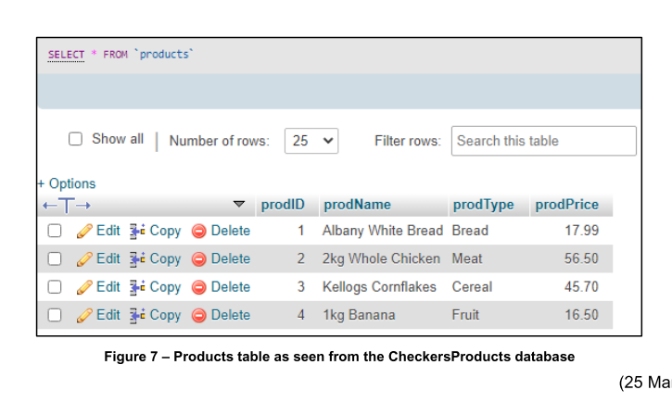
Task: Select the checkbox for product 1 row
Action: 55,231
